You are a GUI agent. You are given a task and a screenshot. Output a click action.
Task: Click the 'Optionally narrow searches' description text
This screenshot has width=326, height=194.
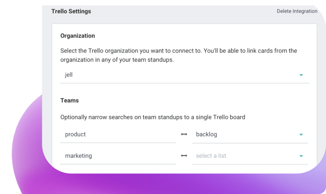point(153,117)
